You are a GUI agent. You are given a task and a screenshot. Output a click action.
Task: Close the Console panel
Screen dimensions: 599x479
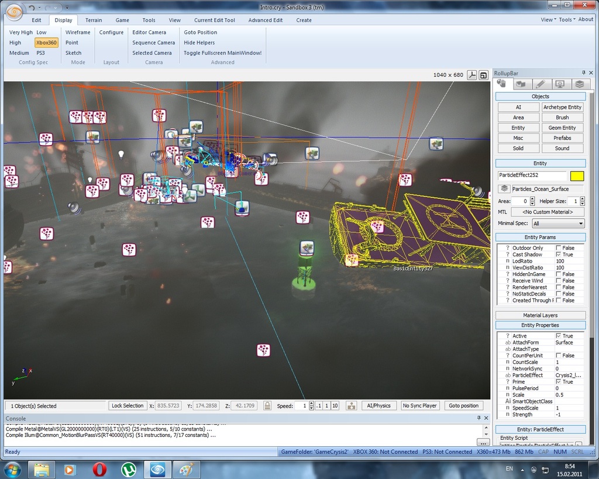(x=486, y=418)
